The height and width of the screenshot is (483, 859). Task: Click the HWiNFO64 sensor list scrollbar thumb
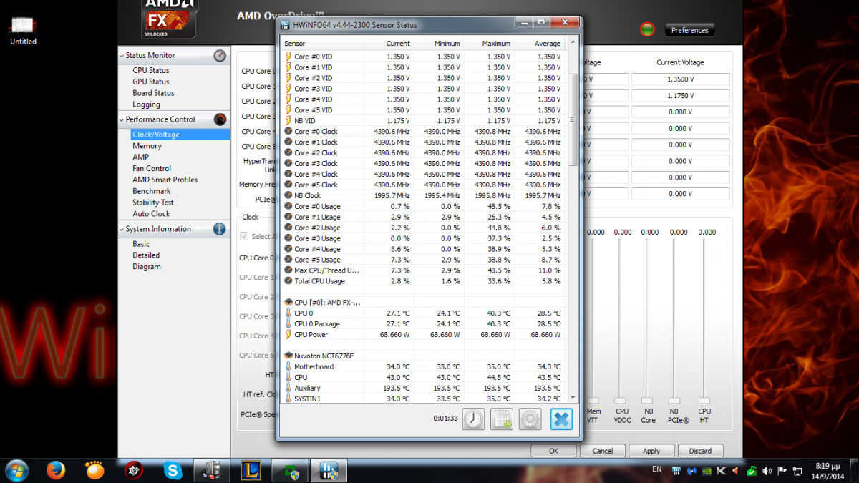pos(572,119)
